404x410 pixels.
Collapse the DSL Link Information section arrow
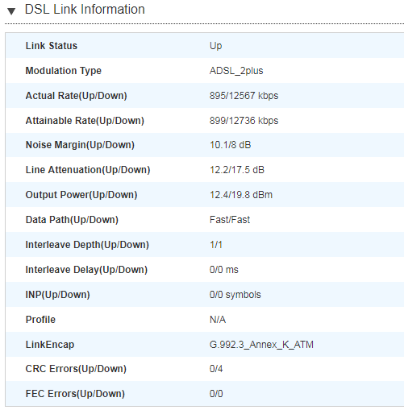point(11,11)
